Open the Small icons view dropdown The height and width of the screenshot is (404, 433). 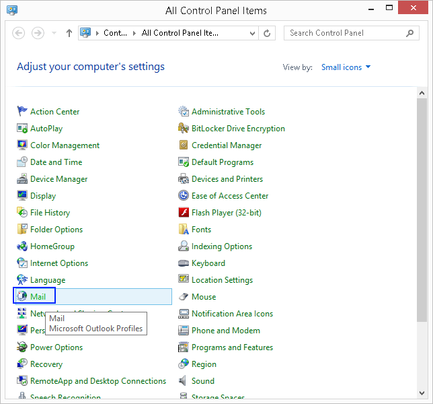tap(346, 67)
